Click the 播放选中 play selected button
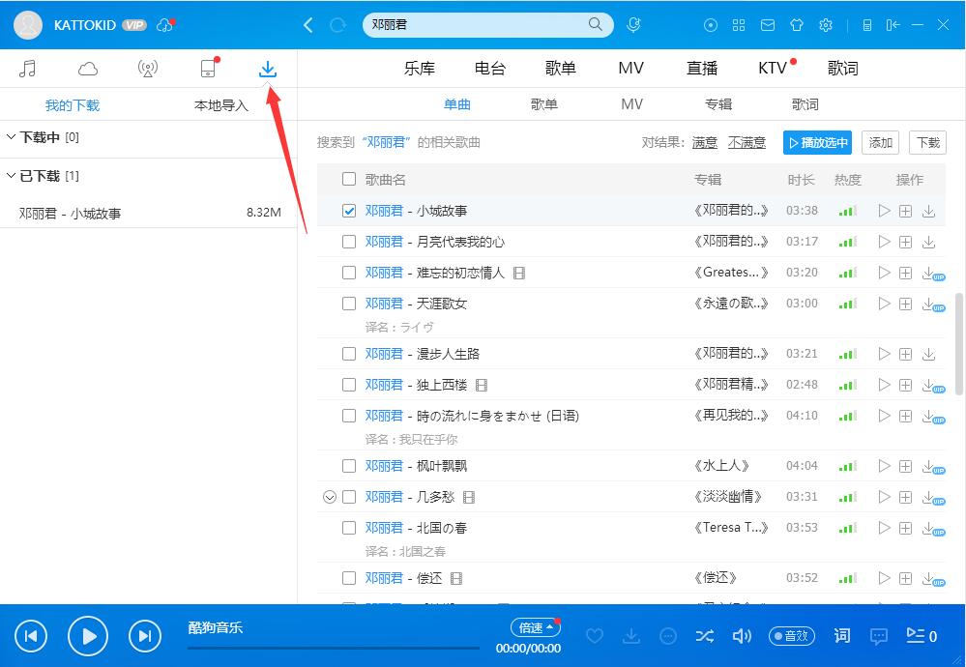The width and height of the screenshot is (966, 667). click(x=817, y=142)
